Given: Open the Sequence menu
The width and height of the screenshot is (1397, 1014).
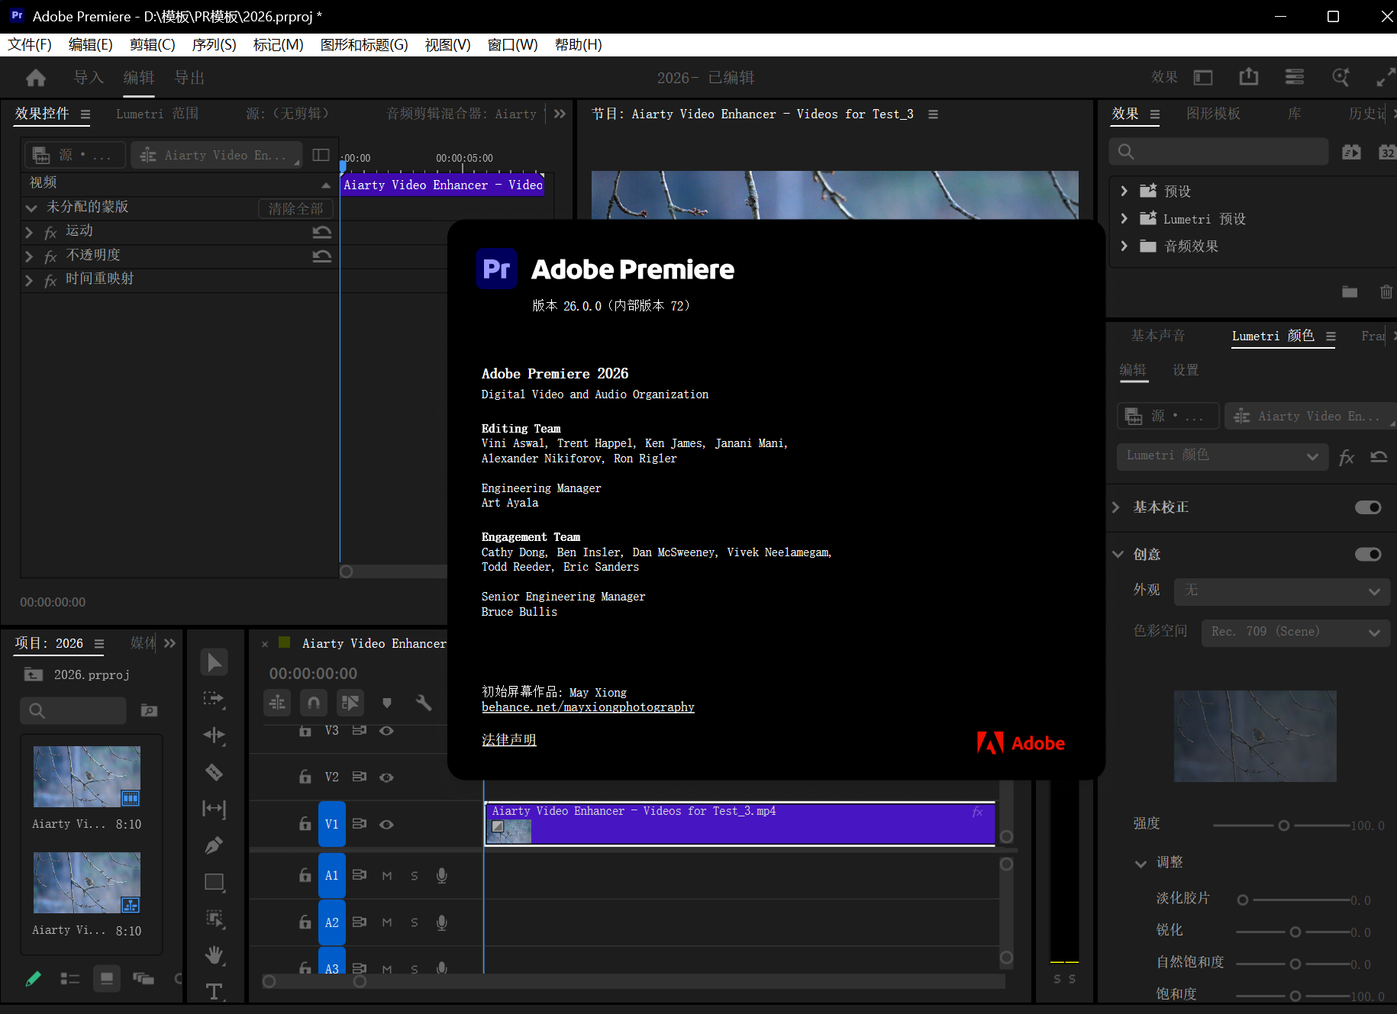Looking at the screenshot, I should [x=214, y=45].
